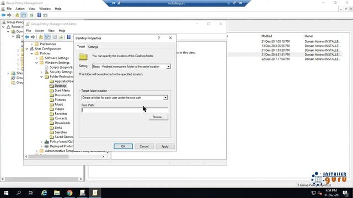
Task: Select Pictures folder in tree
Action: coord(60,100)
